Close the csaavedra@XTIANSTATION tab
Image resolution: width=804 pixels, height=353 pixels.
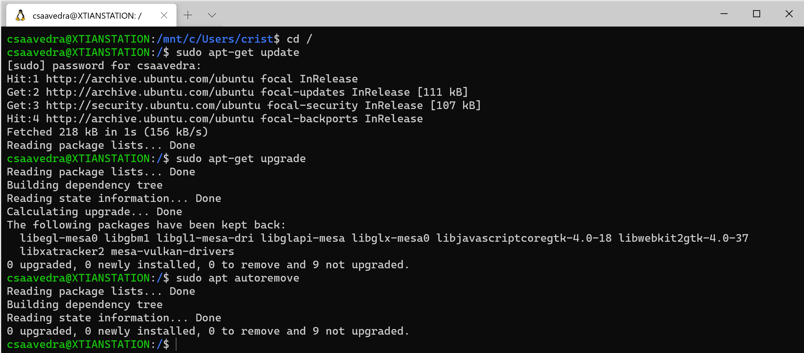tap(164, 15)
